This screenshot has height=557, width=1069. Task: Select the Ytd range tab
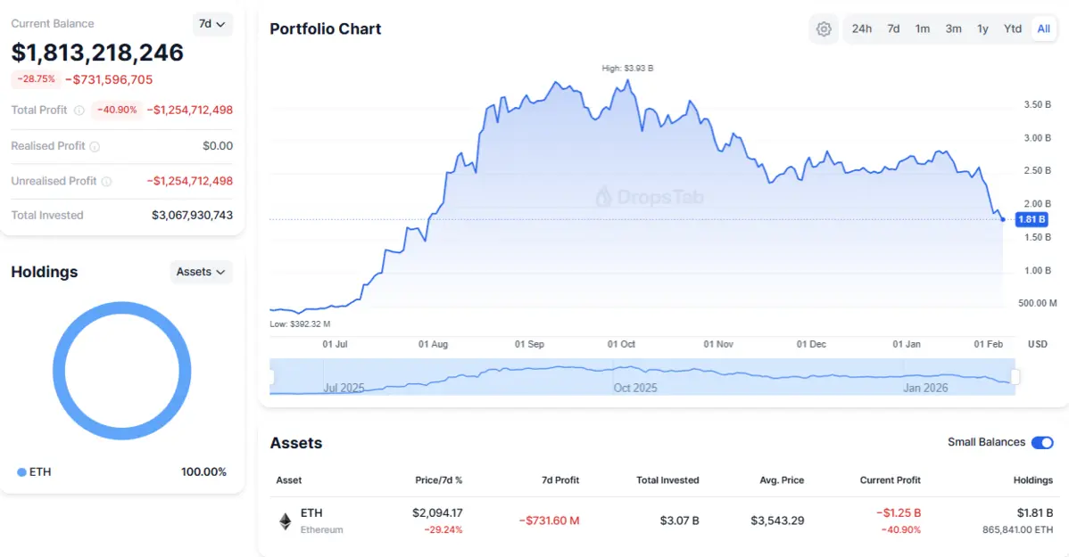[1012, 29]
